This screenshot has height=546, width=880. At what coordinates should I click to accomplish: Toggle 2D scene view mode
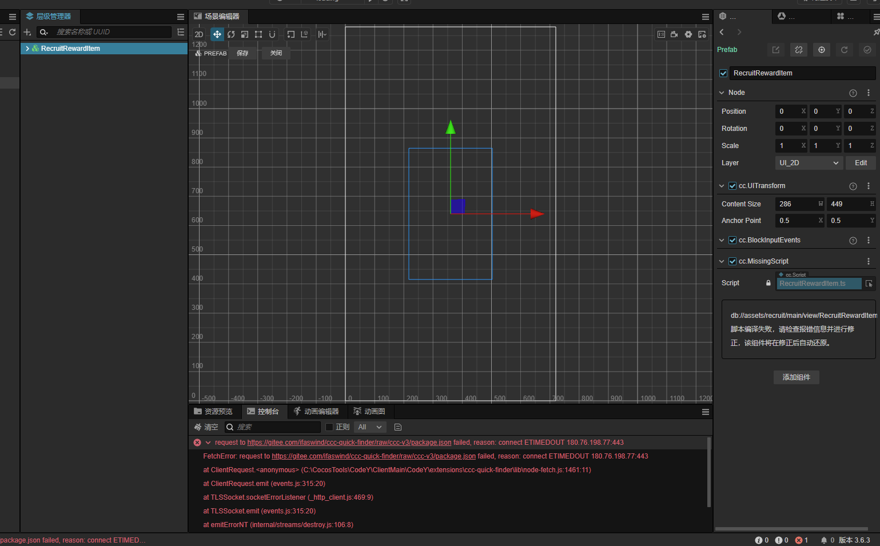tap(199, 34)
